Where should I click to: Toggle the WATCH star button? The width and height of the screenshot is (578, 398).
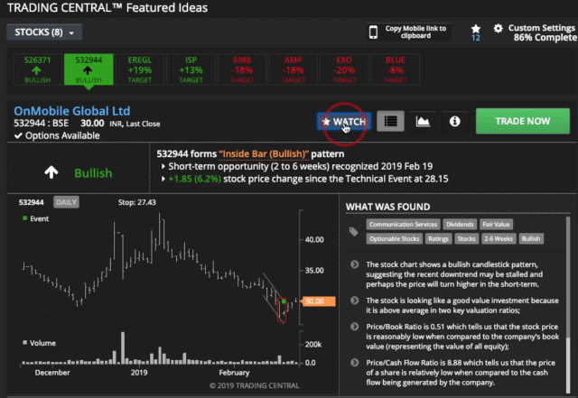pyautogui.click(x=343, y=121)
